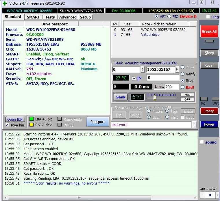The height and width of the screenshot is (201, 220).
Task: Click the end LBA field 1953525167
Action: [x=161, y=70]
